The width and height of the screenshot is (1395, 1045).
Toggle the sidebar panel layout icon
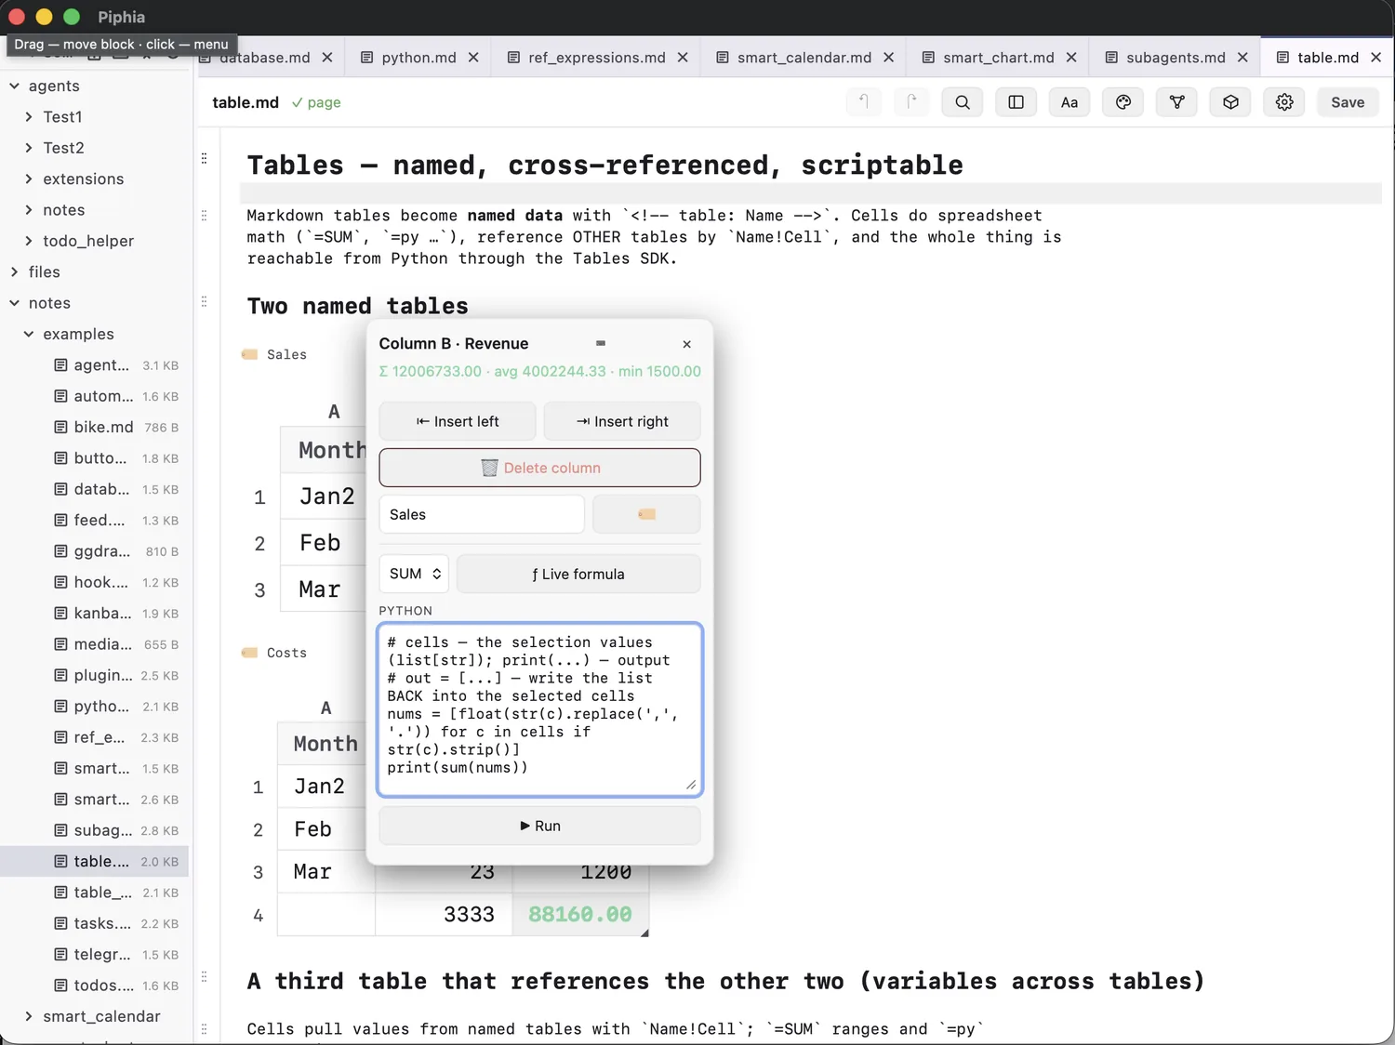pos(1016,102)
